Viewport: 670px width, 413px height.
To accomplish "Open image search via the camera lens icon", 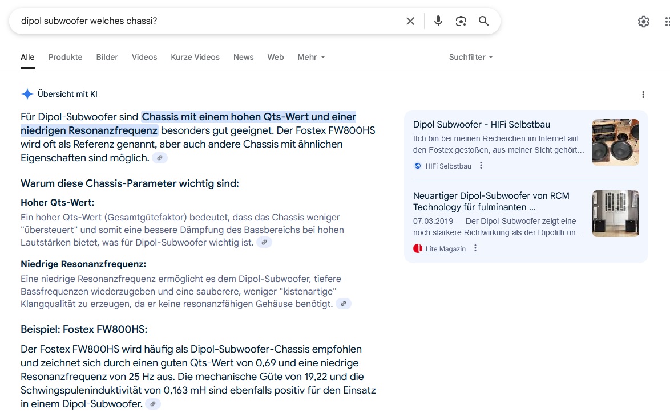I will click(x=461, y=21).
